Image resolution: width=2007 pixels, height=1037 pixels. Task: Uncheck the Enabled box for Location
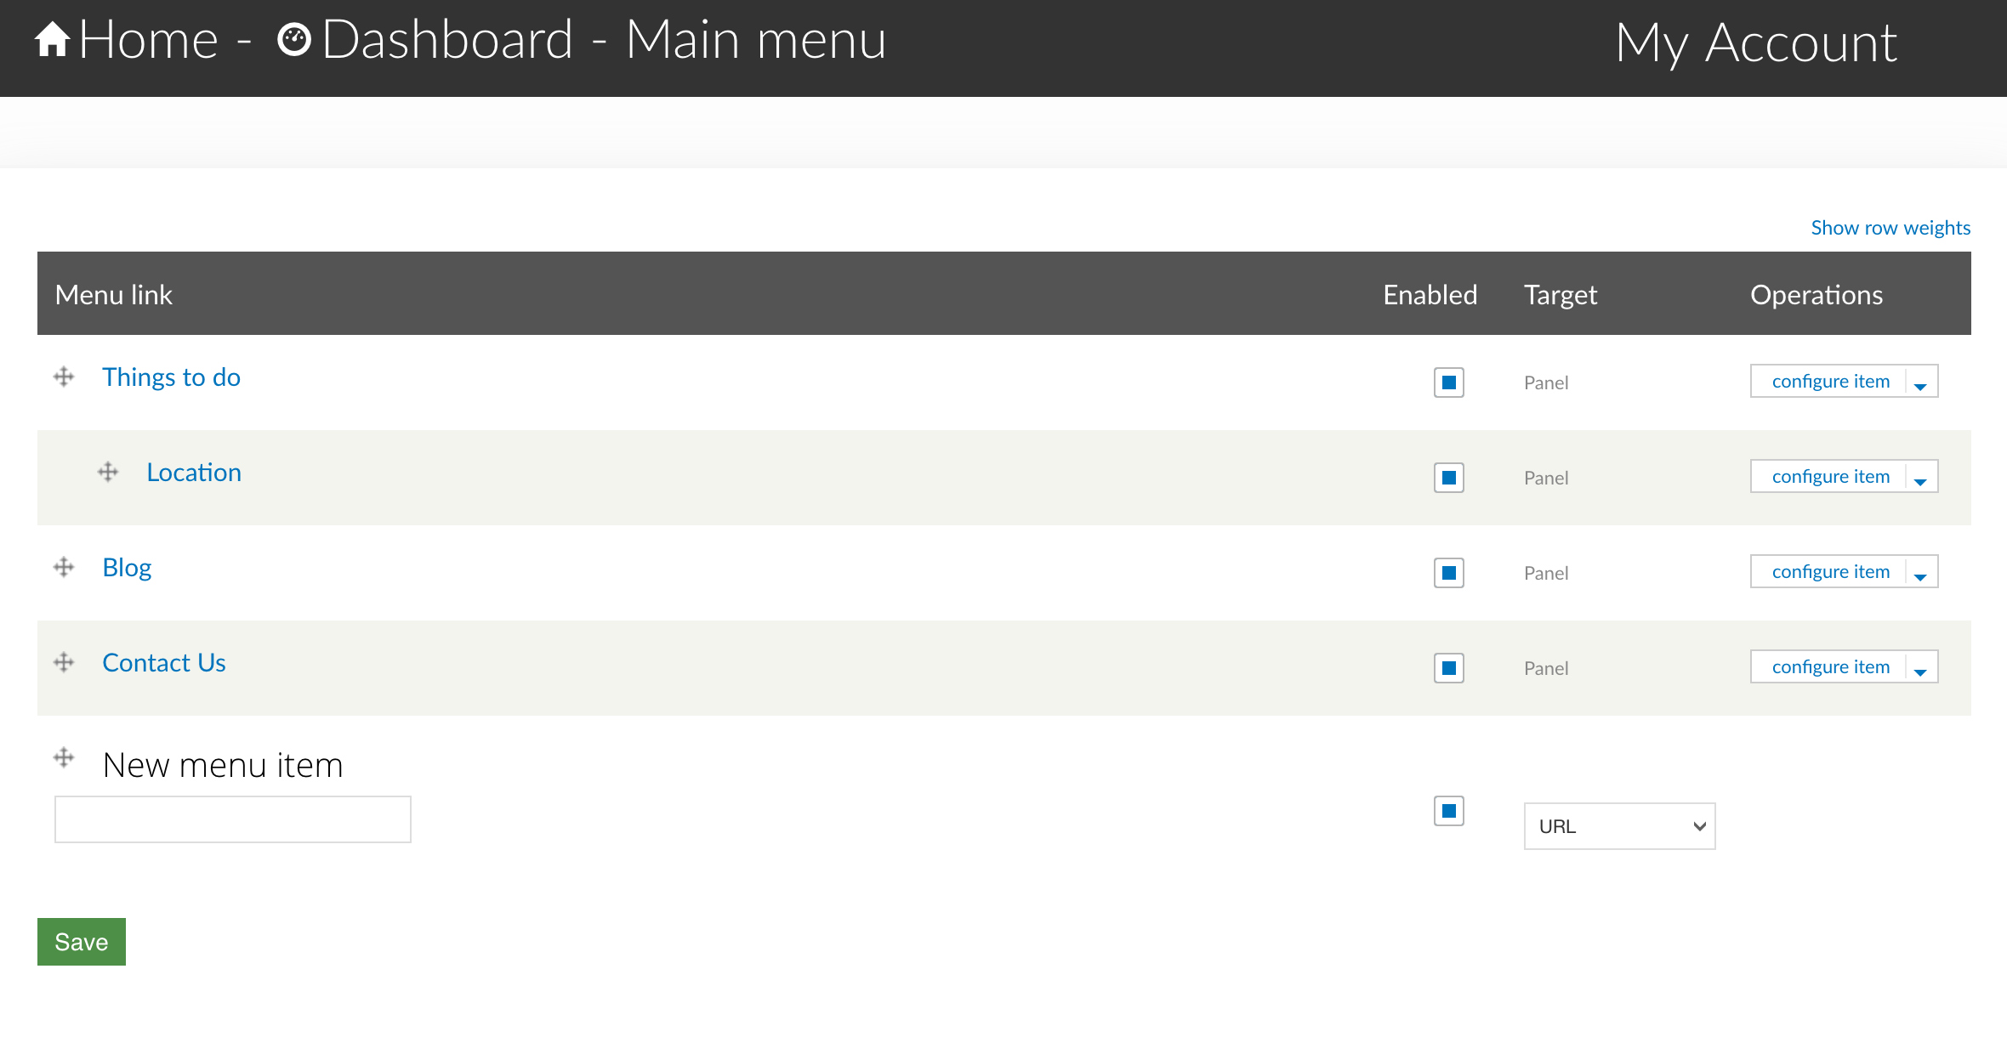1449,478
